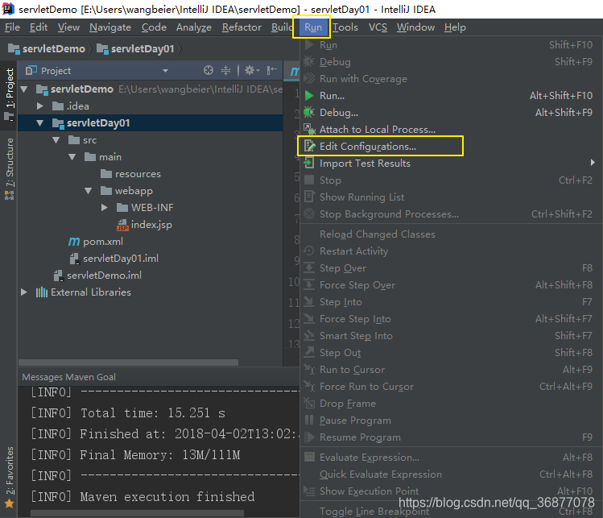Image resolution: width=603 pixels, height=518 pixels.
Task: Collapse the servletDemo root node
Action: coord(24,89)
